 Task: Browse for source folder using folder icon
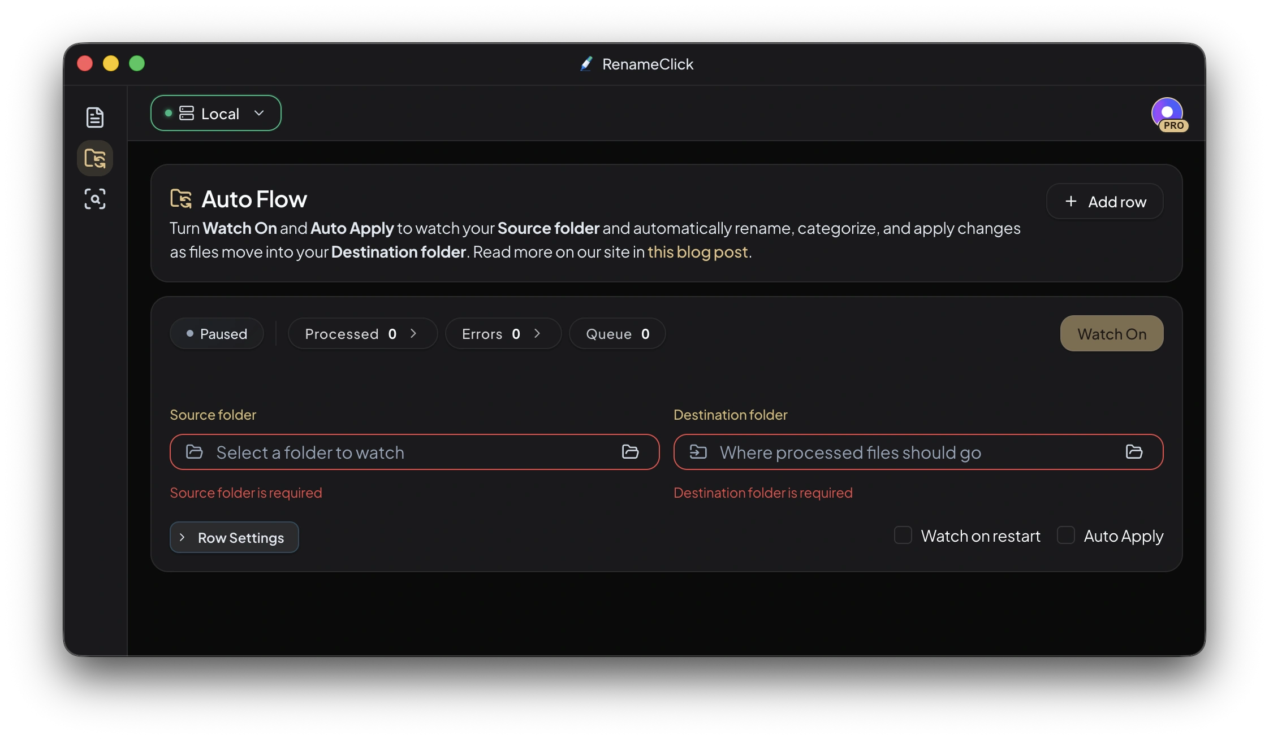point(630,452)
